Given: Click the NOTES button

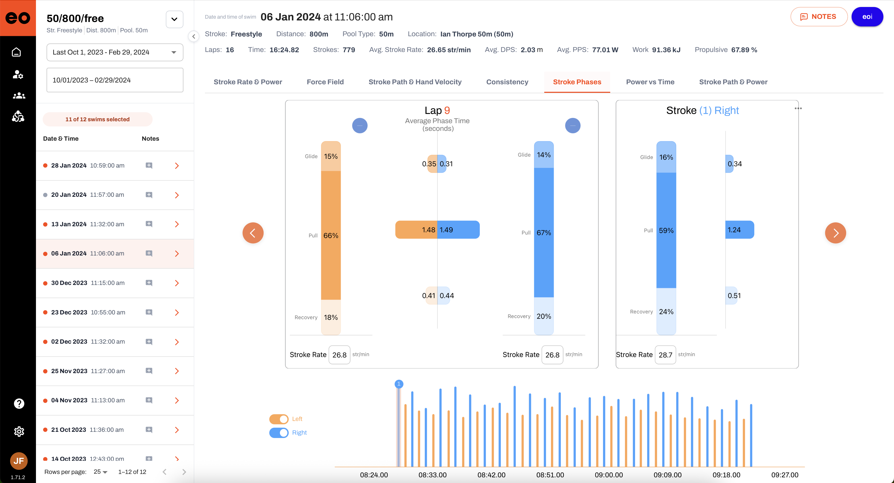Looking at the screenshot, I should click(818, 17).
